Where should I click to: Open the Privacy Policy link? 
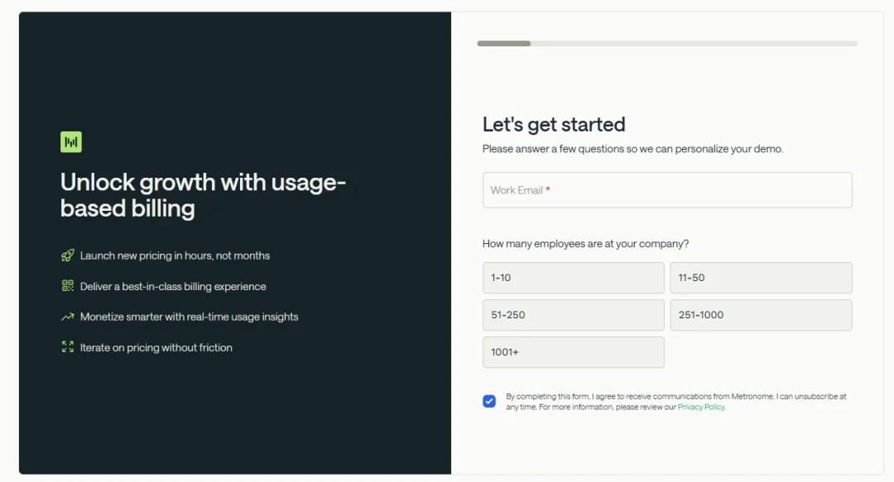(x=701, y=407)
